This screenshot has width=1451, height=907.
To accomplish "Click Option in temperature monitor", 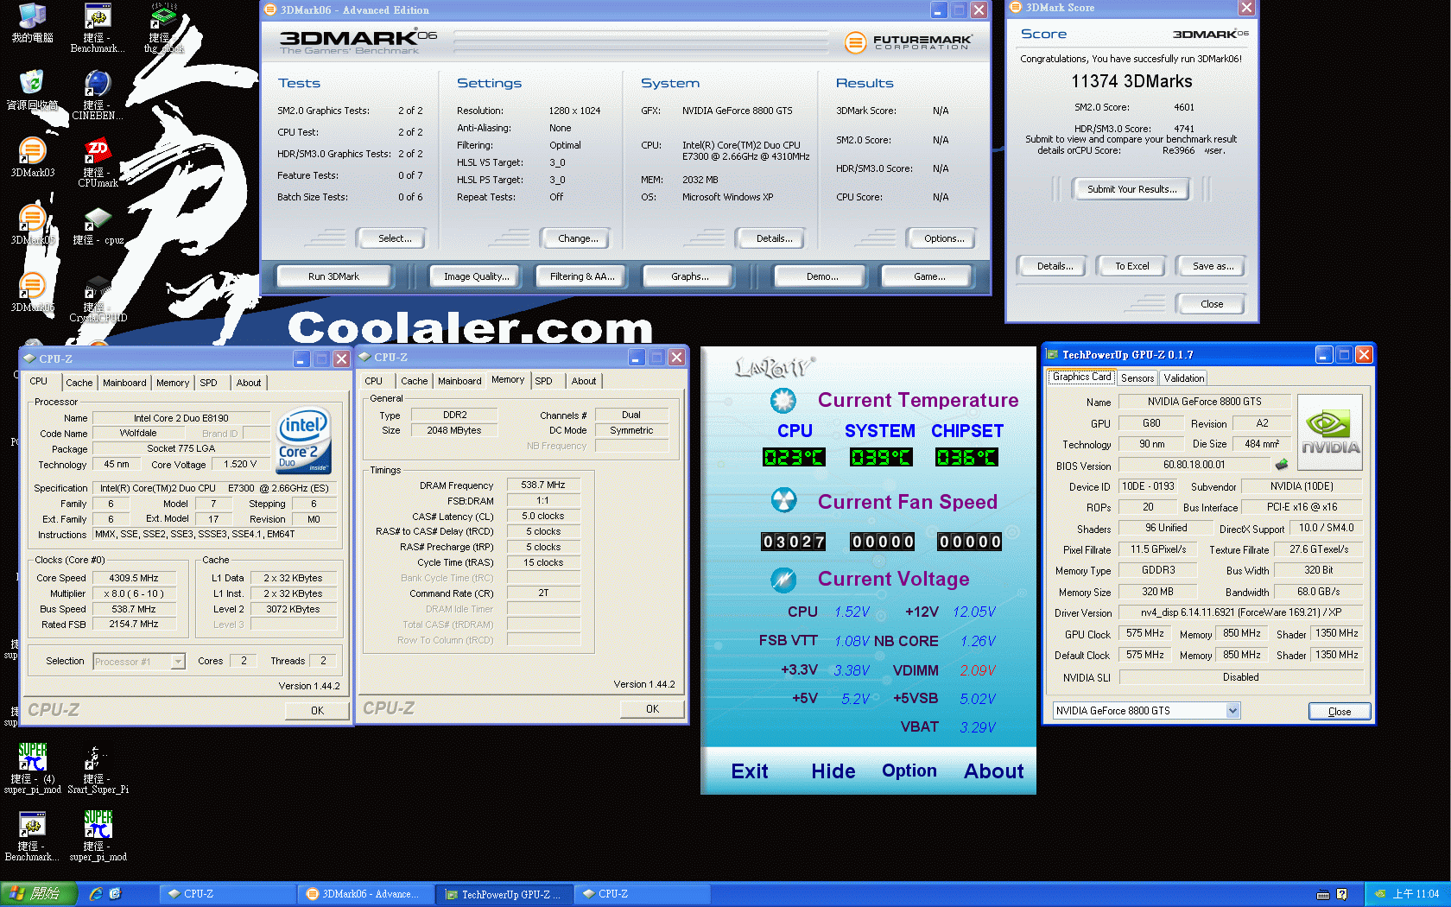I will (909, 771).
